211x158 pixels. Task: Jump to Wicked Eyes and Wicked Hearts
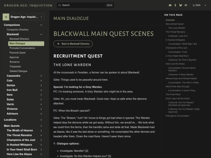click(x=181, y=78)
